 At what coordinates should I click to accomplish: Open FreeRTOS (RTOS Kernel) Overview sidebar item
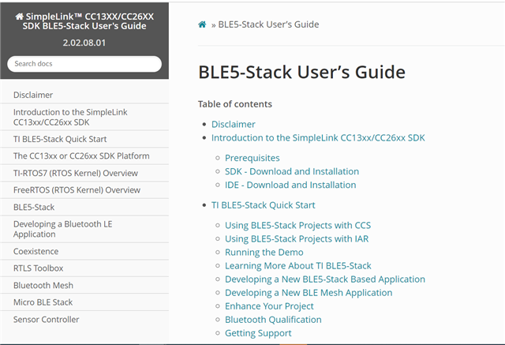pos(77,190)
